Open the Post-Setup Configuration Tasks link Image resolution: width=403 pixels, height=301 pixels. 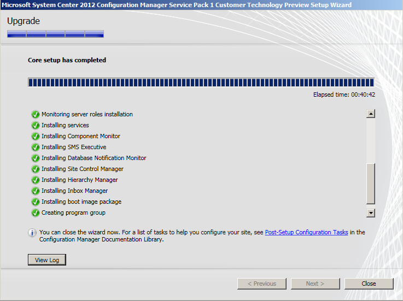click(306, 232)
